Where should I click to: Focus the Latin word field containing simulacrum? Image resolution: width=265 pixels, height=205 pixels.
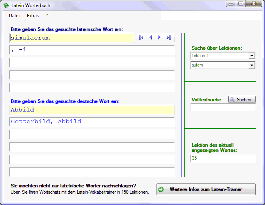(72, 38)
